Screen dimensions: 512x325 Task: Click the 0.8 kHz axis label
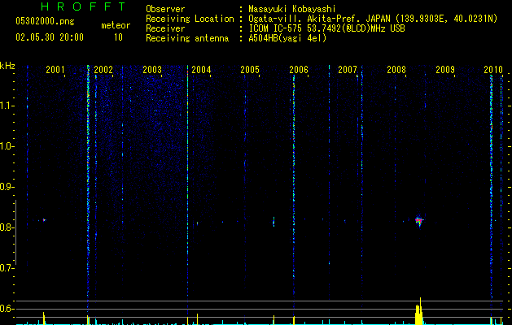7,227
